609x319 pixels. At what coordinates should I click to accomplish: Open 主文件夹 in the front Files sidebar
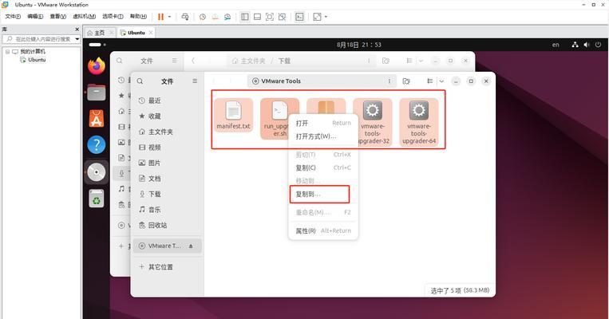click(x=168, y=132)
